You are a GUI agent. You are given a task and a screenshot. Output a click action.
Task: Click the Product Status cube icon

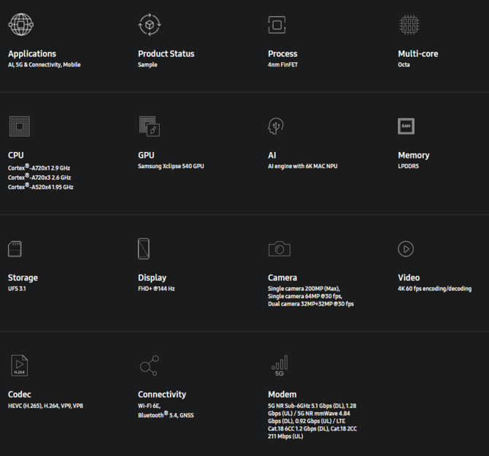tap(150, 24)
